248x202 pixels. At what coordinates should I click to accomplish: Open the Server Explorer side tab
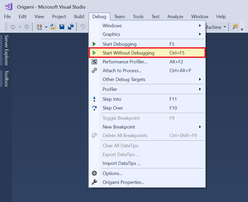pos(6,50)
